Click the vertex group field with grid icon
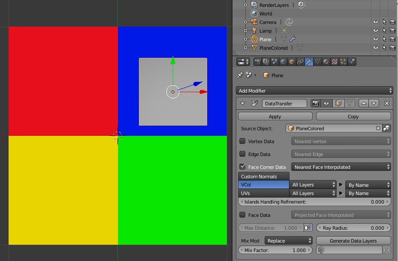This screenshot has height=261, width=398. tap(349, 250)
